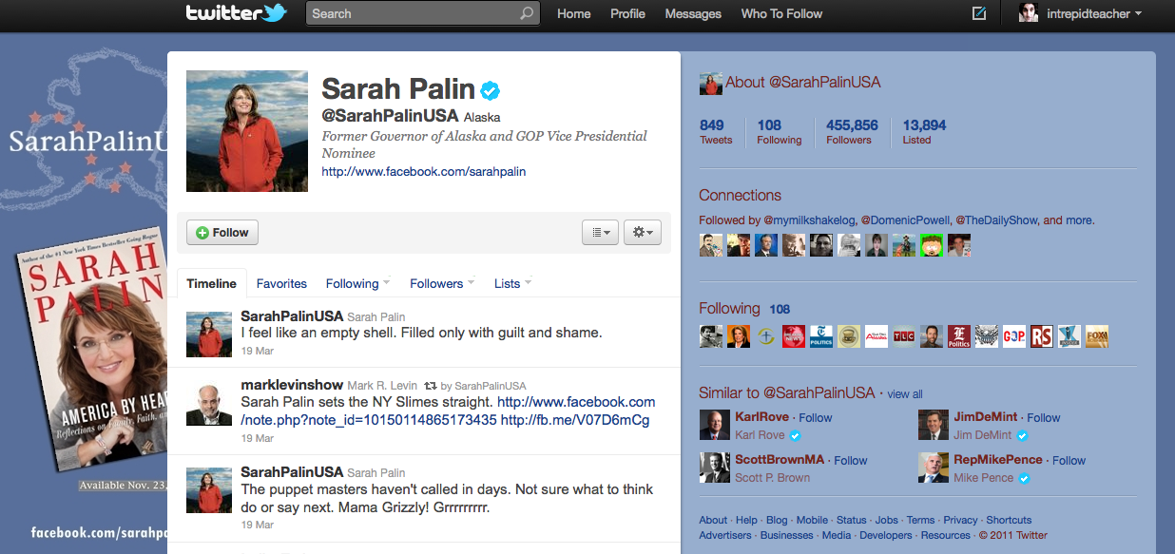
Task: Open the yellow cross icon in Following
Action: click(766, 336)
